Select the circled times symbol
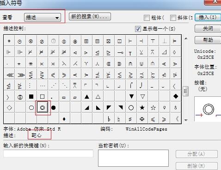The image size is (221, 170). point(31,41)
